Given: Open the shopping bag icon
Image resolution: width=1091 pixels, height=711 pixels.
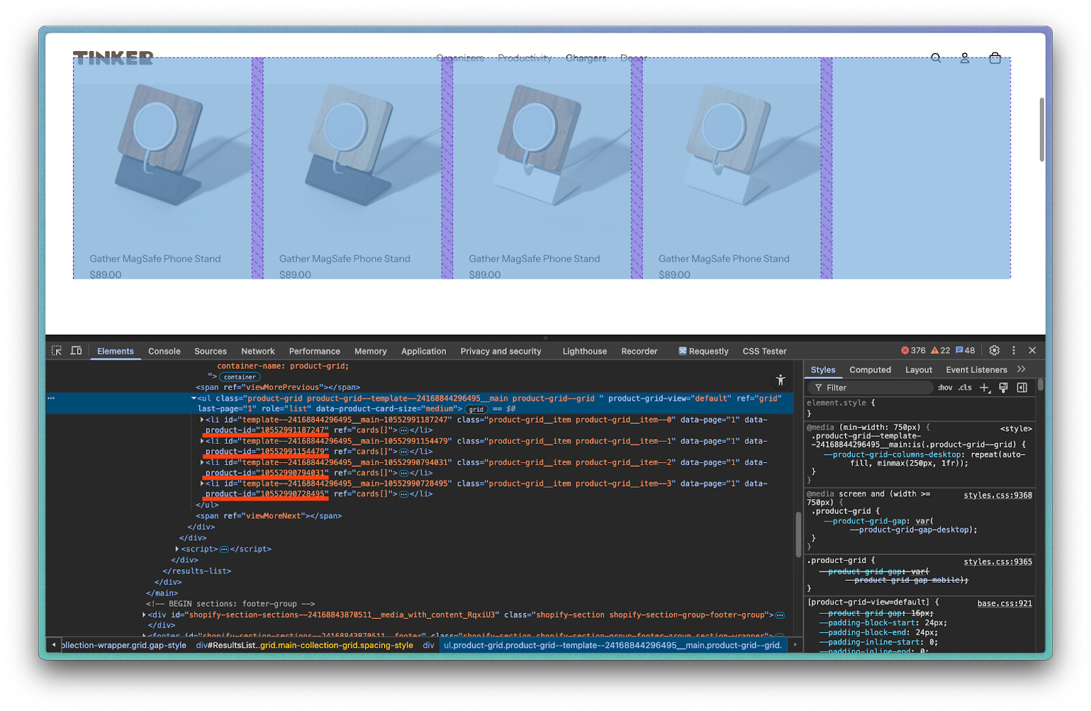Looking at the screenshot, I should 995,58.
